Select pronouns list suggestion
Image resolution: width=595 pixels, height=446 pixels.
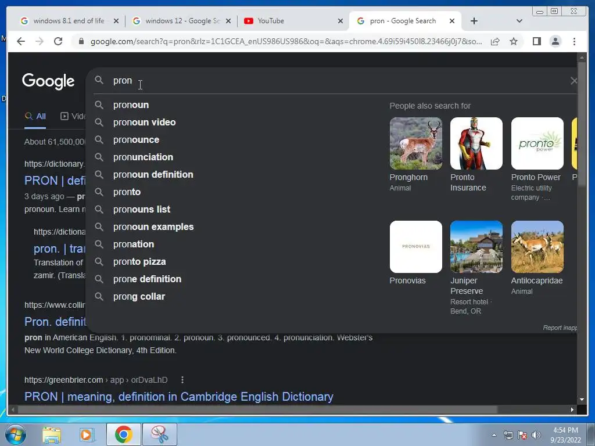[x=142, y=209]
